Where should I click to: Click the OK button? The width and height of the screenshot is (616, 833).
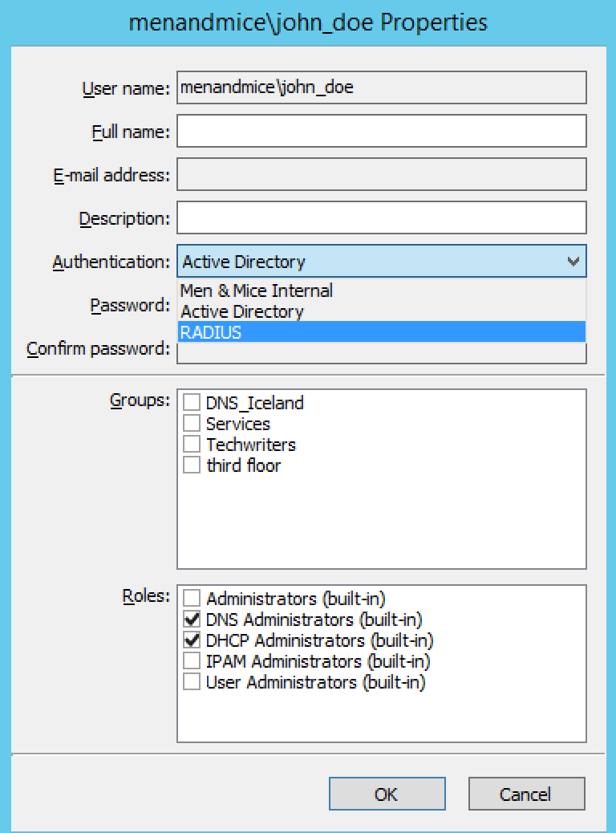(x=387, y=794)
